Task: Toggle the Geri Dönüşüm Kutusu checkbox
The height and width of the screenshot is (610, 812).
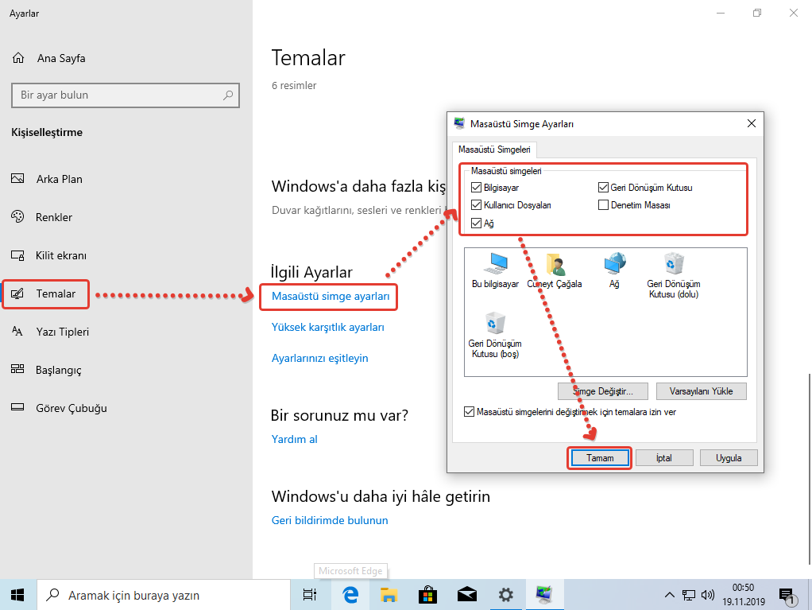Action: (x=604, y=188)
